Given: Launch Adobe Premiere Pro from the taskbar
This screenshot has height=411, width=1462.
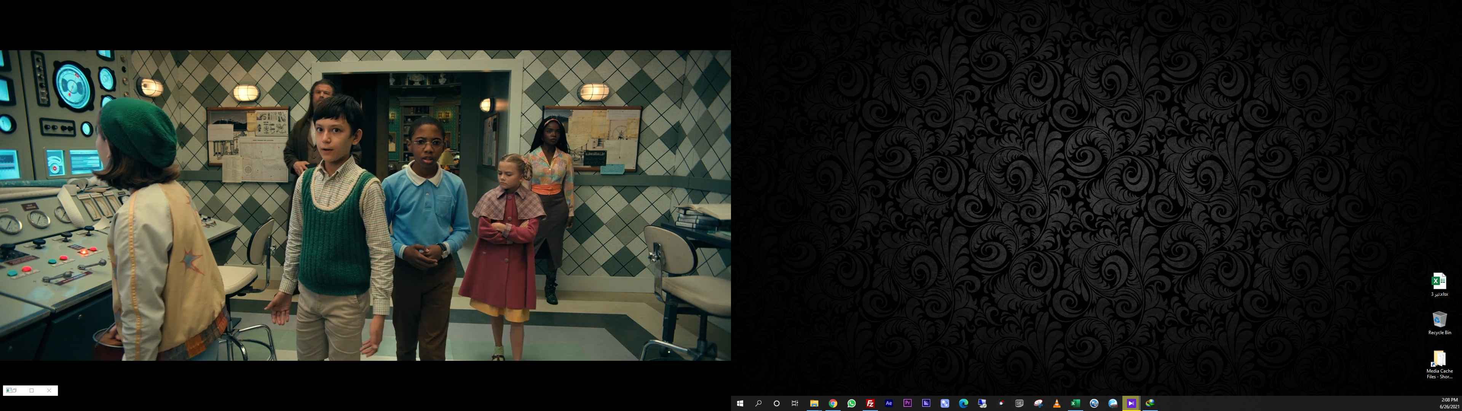Looking at the screenshot, I should 908,403.
